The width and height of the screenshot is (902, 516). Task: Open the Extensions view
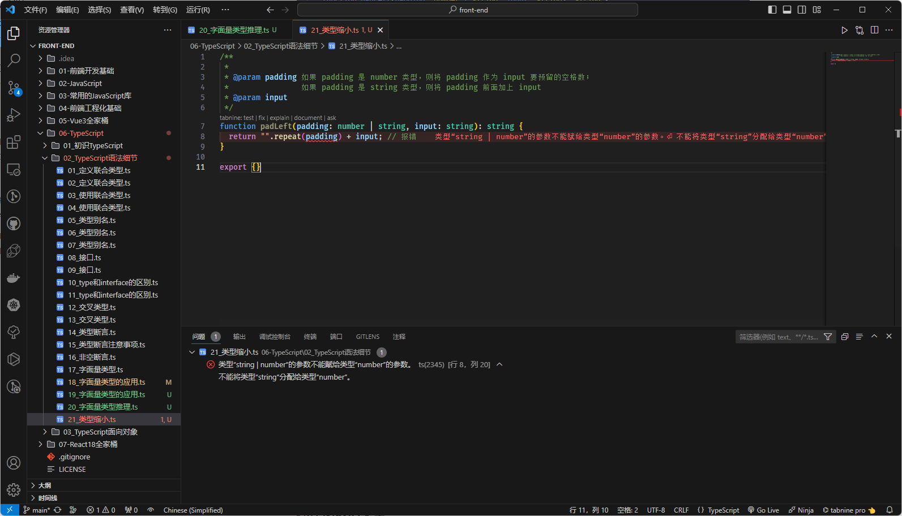click(x=14, y=142)
